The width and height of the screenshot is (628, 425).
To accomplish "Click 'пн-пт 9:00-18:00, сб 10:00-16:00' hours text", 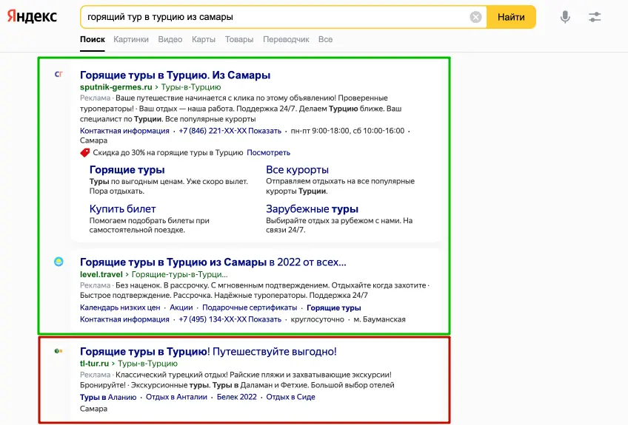I will tap(347, 131).
